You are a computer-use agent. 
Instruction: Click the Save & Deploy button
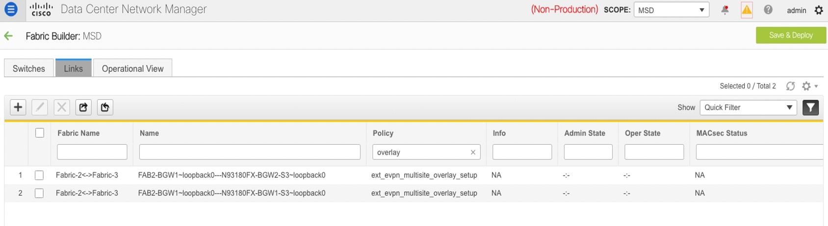coord(791,35)
